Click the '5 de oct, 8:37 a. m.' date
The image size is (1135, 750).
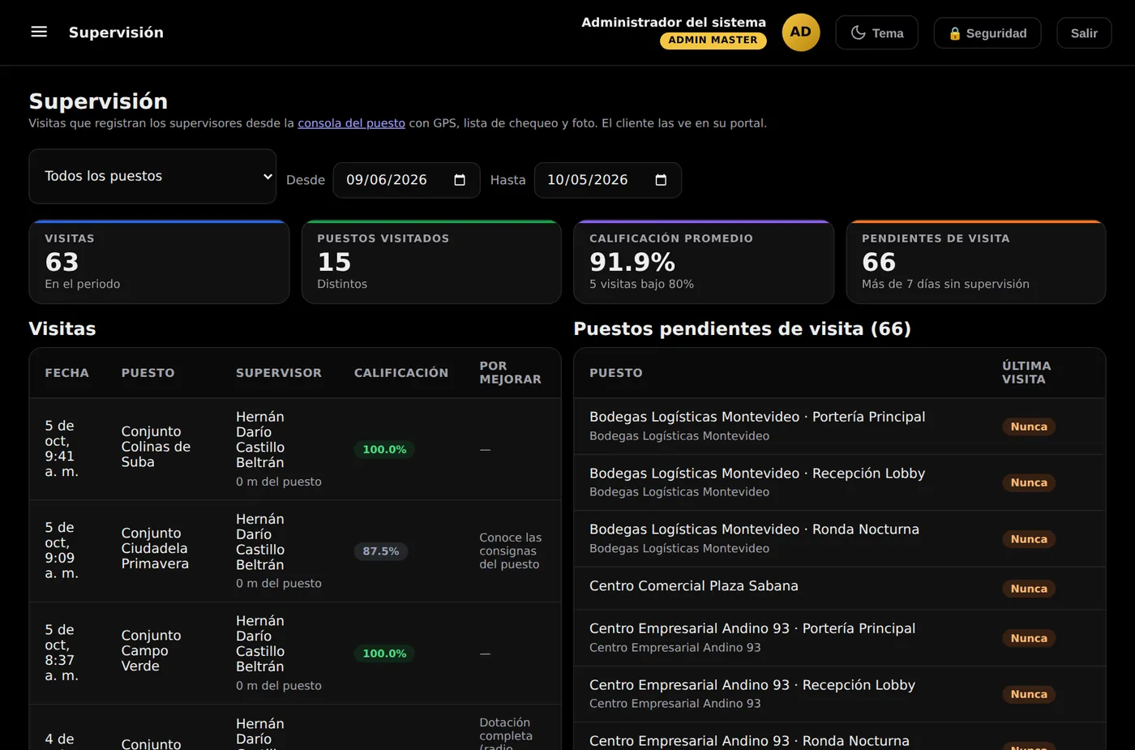62,653
